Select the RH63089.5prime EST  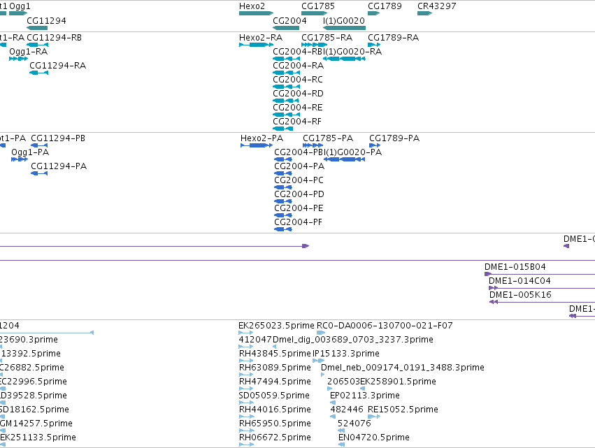[246, 375]
